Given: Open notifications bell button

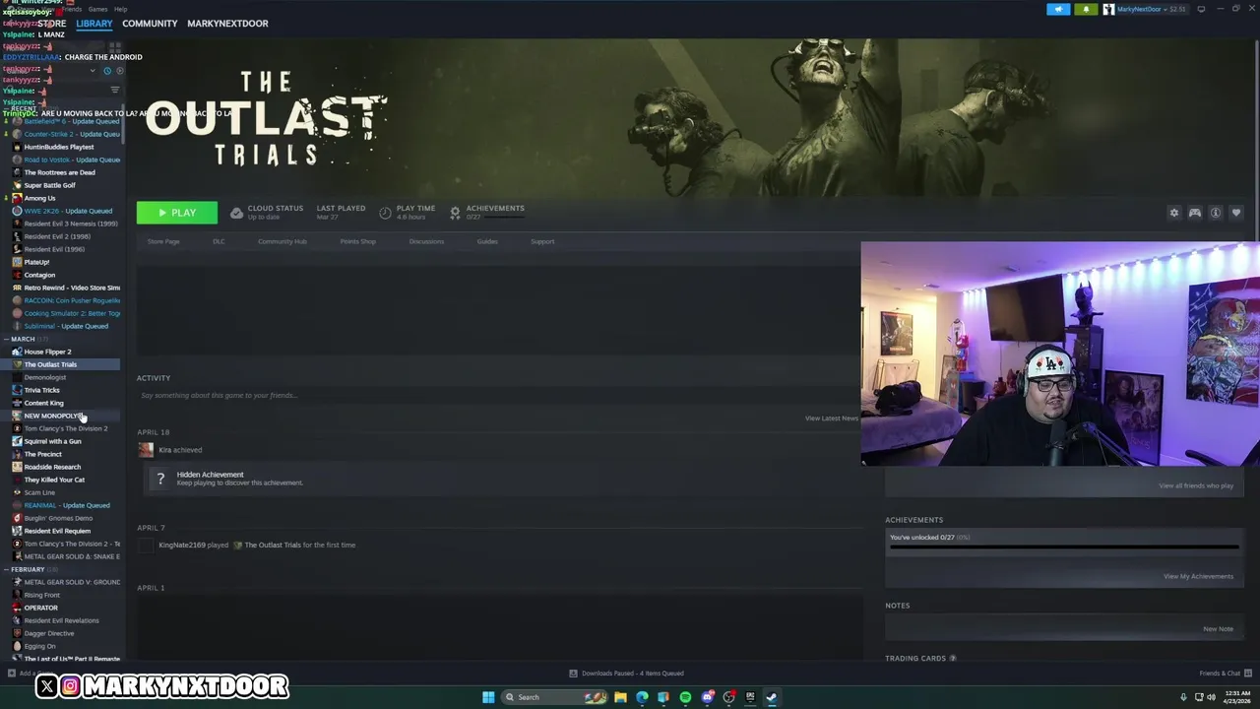Looking at the screenshot, I should click(1086, 9).
